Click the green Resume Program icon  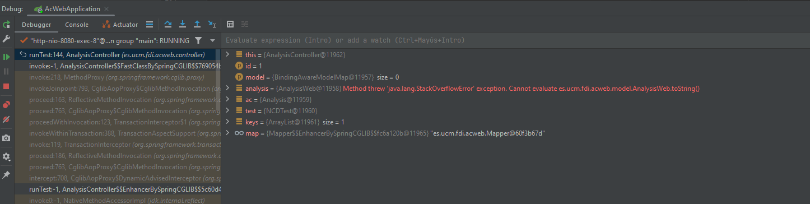click(x=7, y=57)
